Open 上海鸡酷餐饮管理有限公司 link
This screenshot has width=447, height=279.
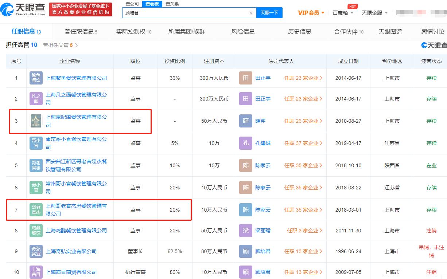[76, 231]
